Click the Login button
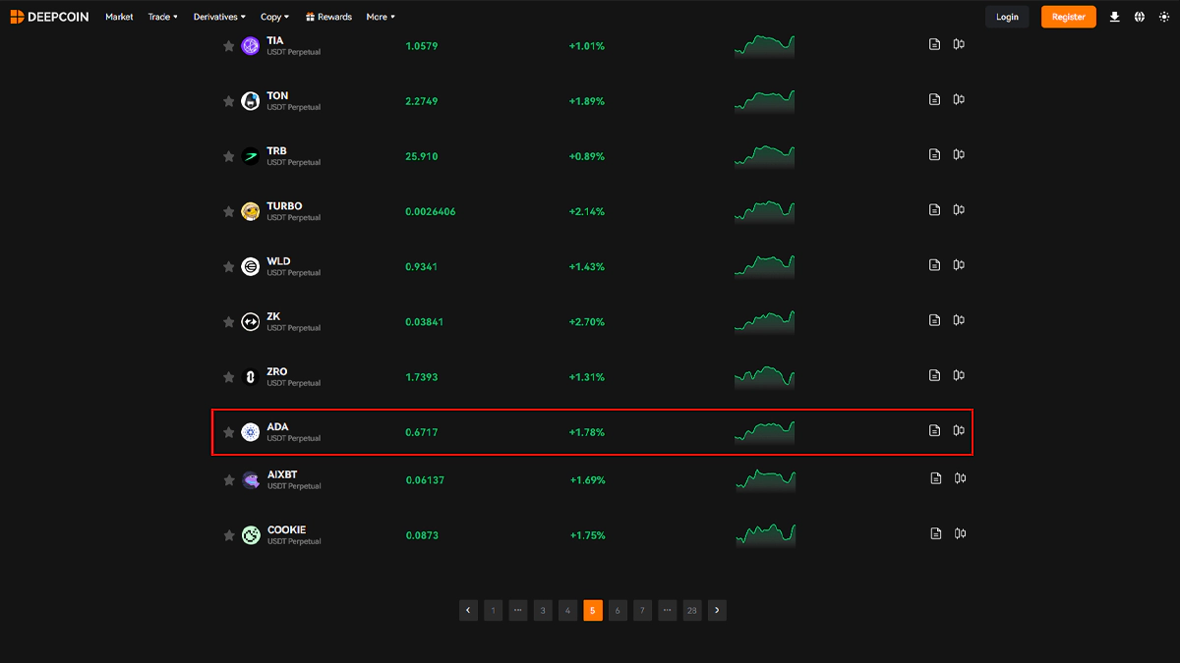The width and height of the screenshot is (1180, 663). [1007, 17]
